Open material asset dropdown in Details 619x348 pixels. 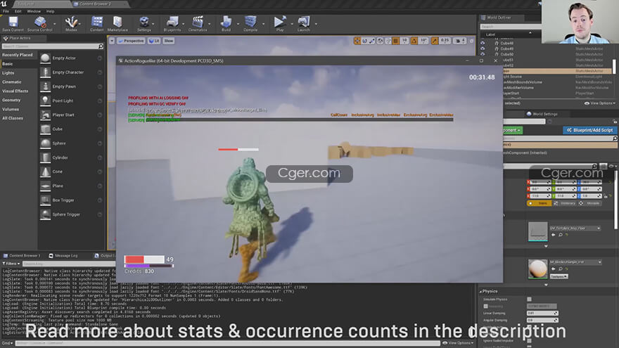click(575, 262)
